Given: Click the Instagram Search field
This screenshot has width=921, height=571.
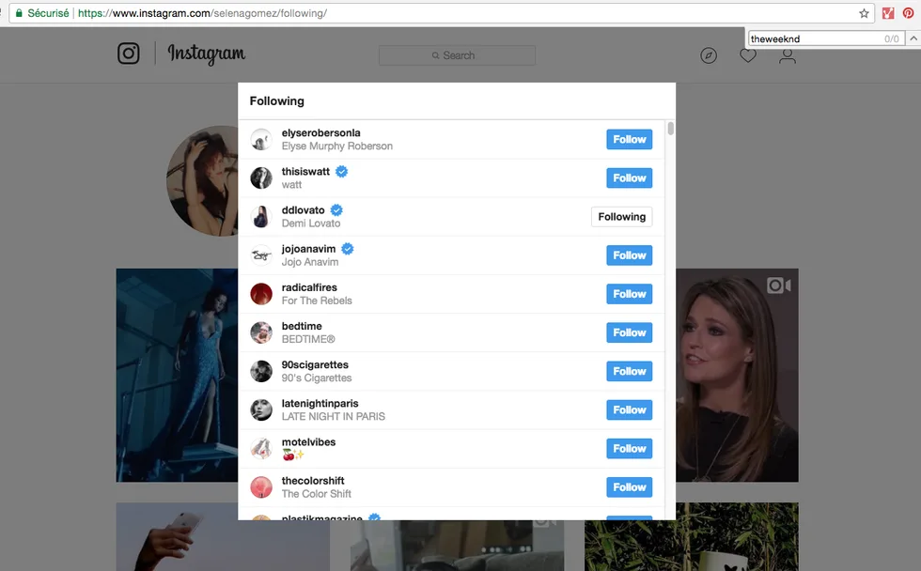Looking at the screenshot, I should 457,55.
